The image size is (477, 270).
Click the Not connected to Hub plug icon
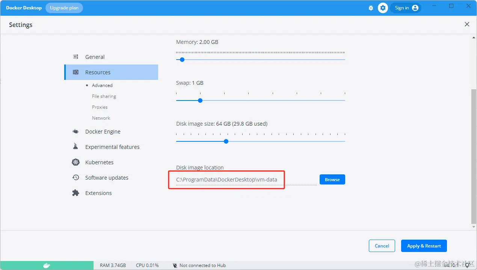click(x=175, y=265)
